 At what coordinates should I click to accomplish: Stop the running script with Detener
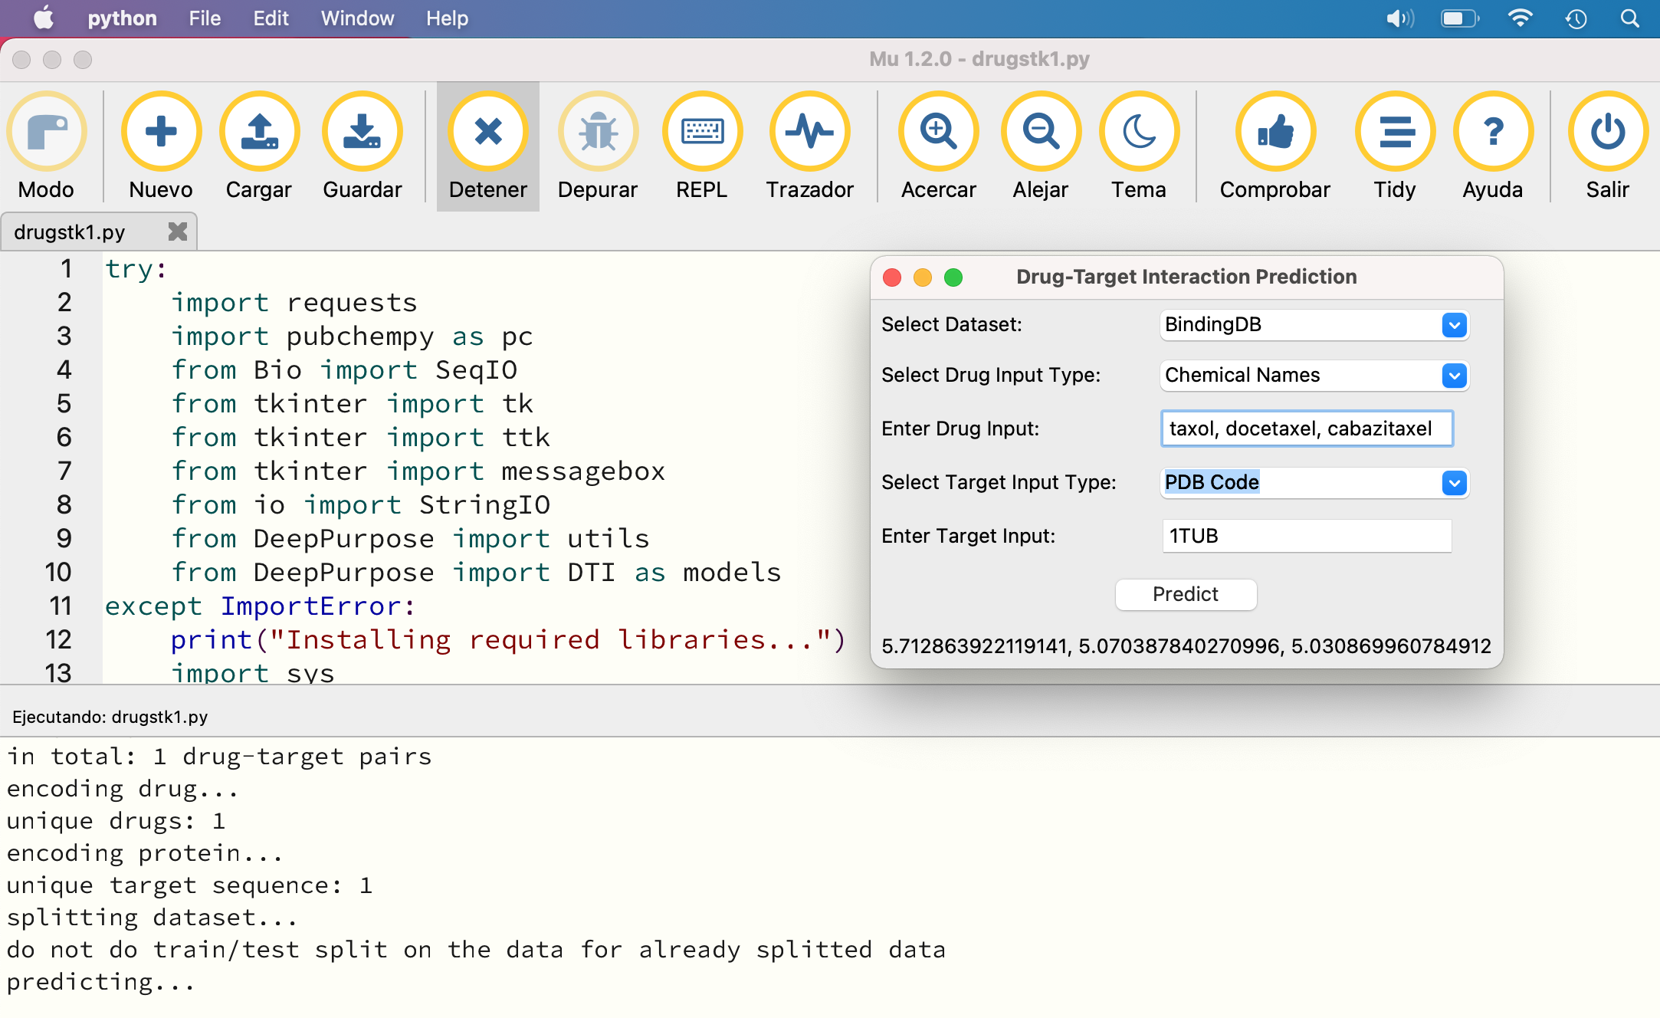pos(488,132)
